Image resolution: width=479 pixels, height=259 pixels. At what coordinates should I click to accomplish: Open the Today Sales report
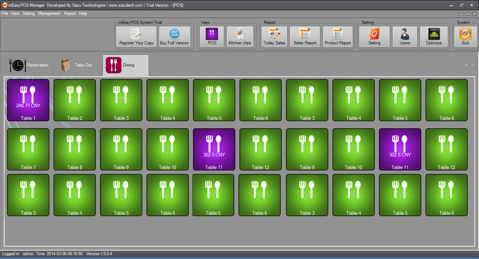(x=274, y=37)
